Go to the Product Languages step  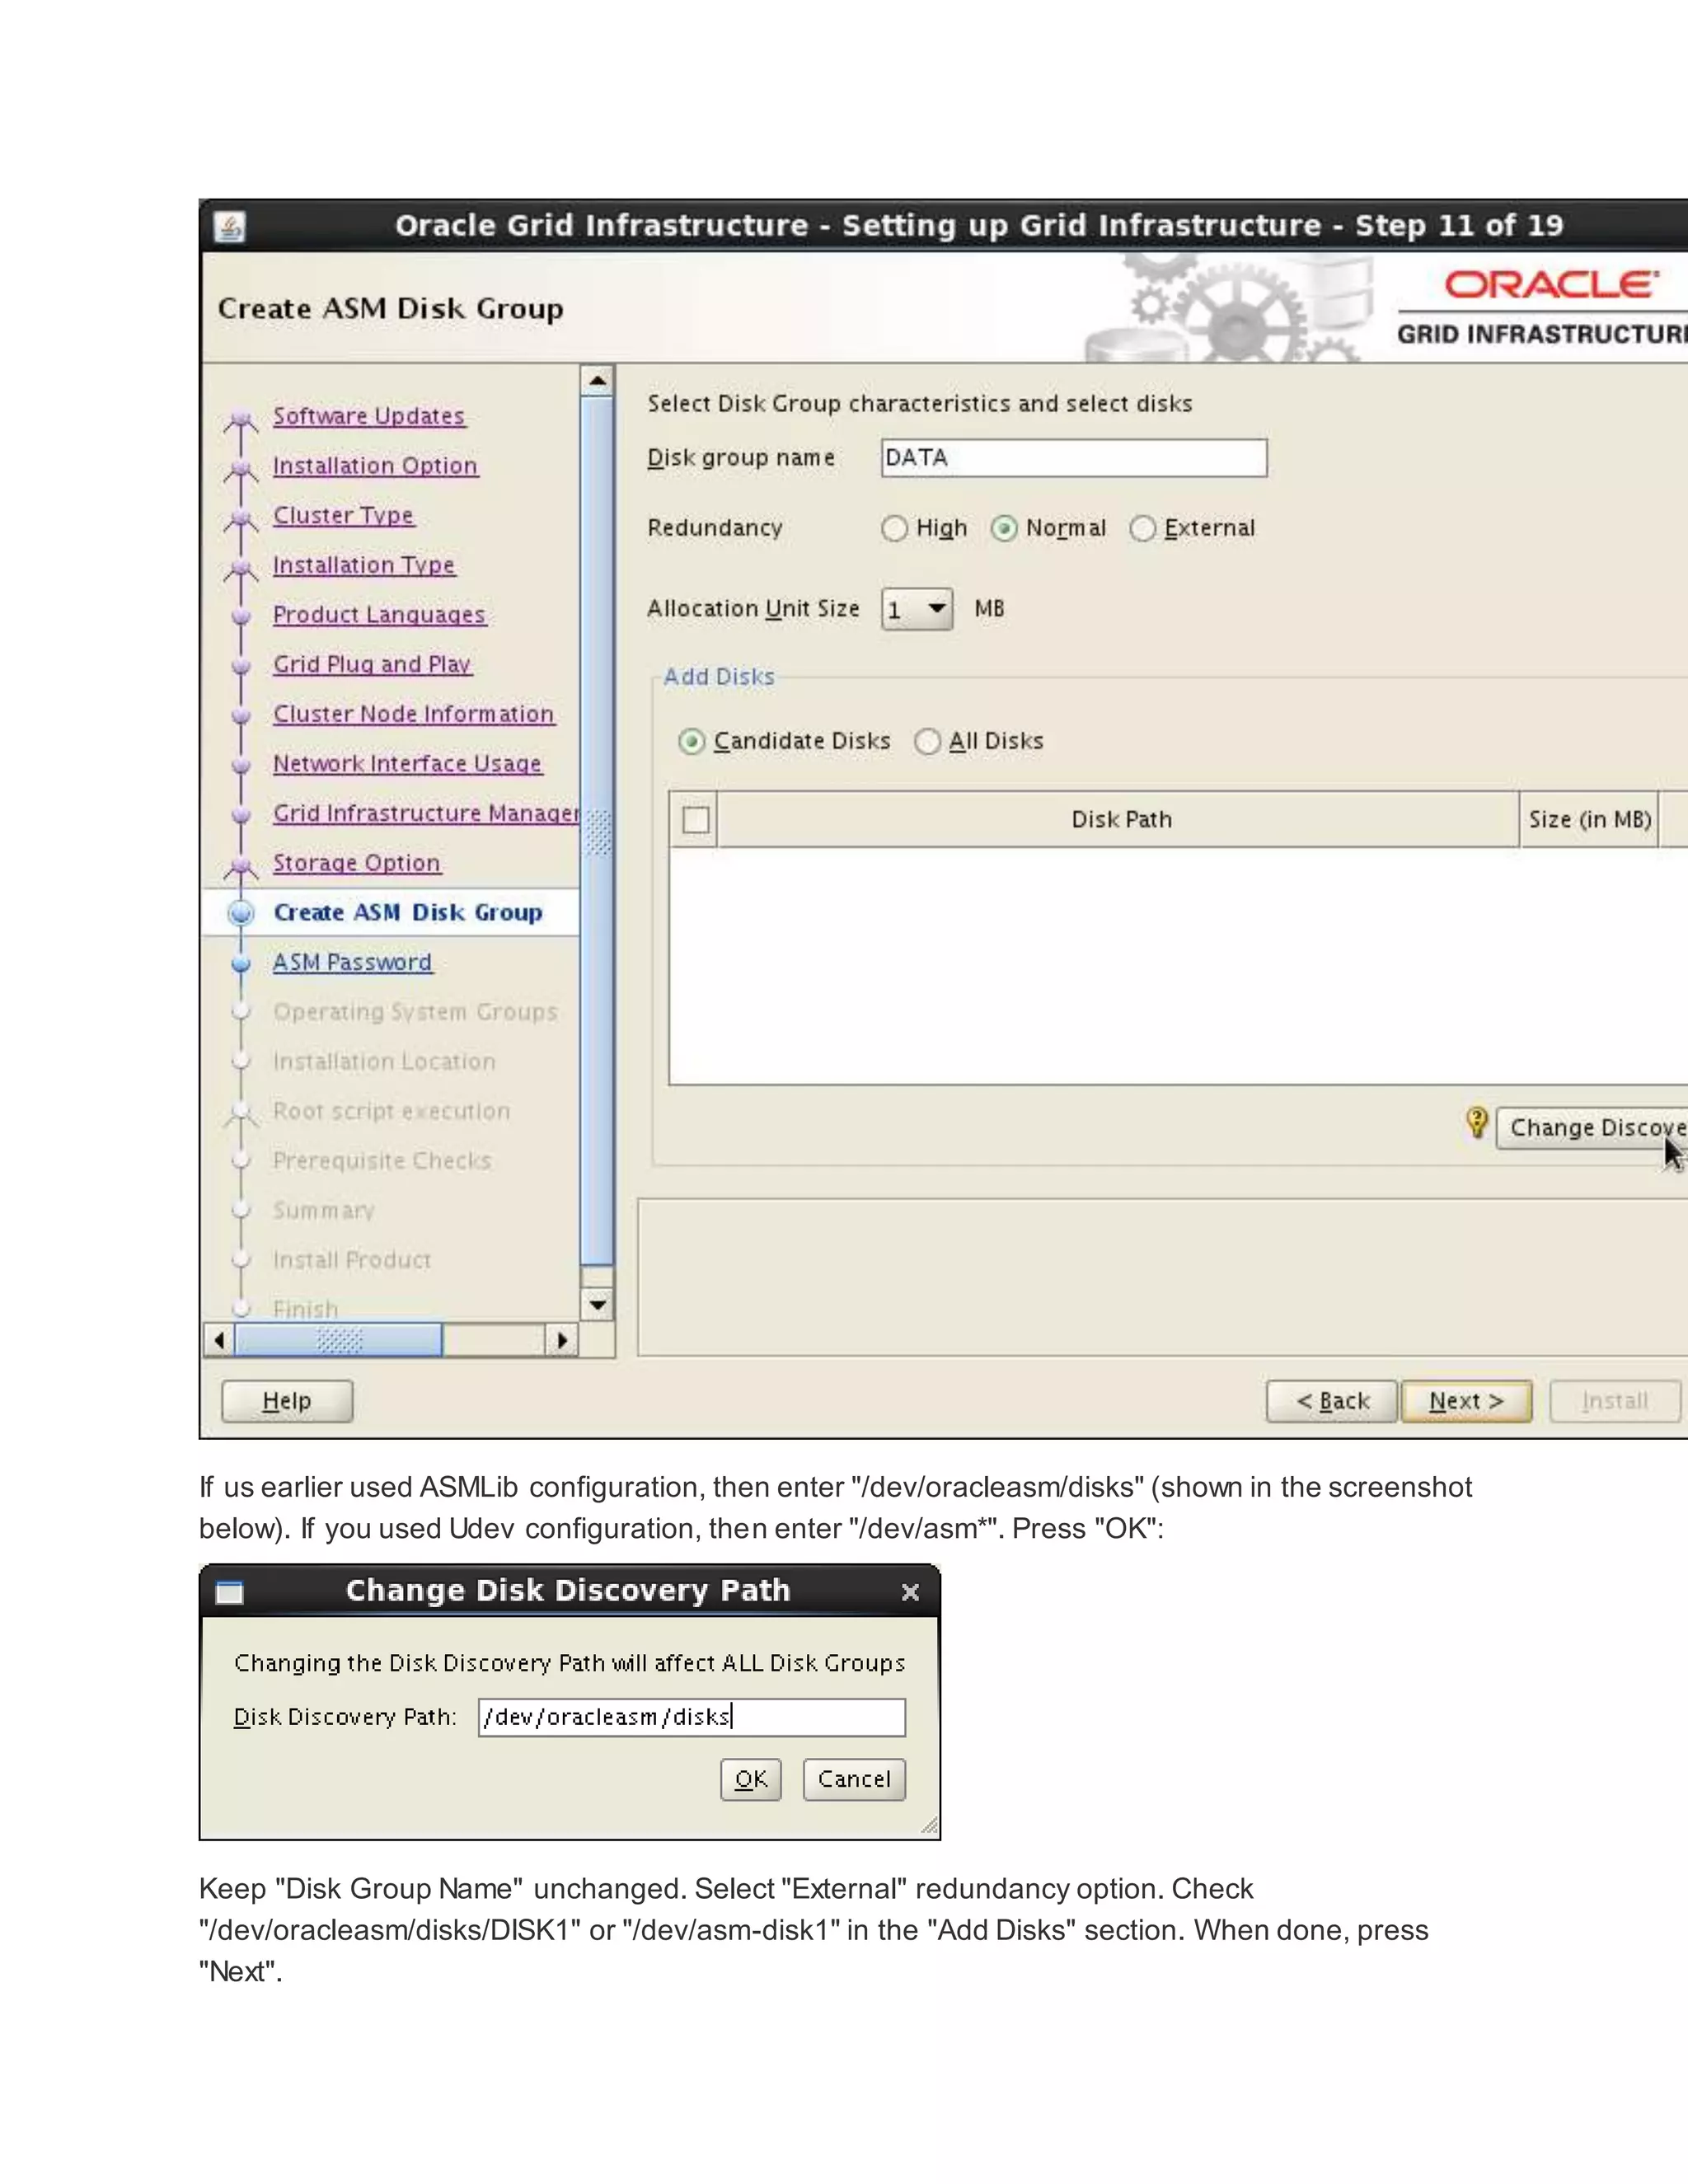pos(379,615)
